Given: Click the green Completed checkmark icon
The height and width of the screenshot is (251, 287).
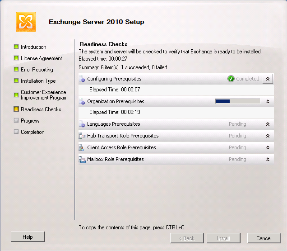Looking at the screenshot, I should [x=231, y=79].
